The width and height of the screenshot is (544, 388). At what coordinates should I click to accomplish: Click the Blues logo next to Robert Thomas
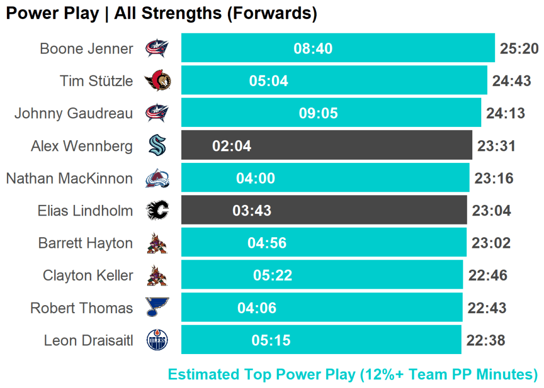157,308
